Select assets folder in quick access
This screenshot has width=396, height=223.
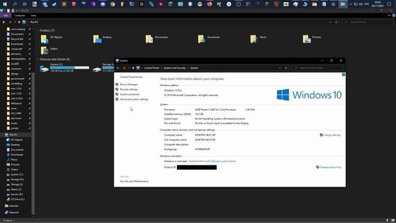coord(14,123)
